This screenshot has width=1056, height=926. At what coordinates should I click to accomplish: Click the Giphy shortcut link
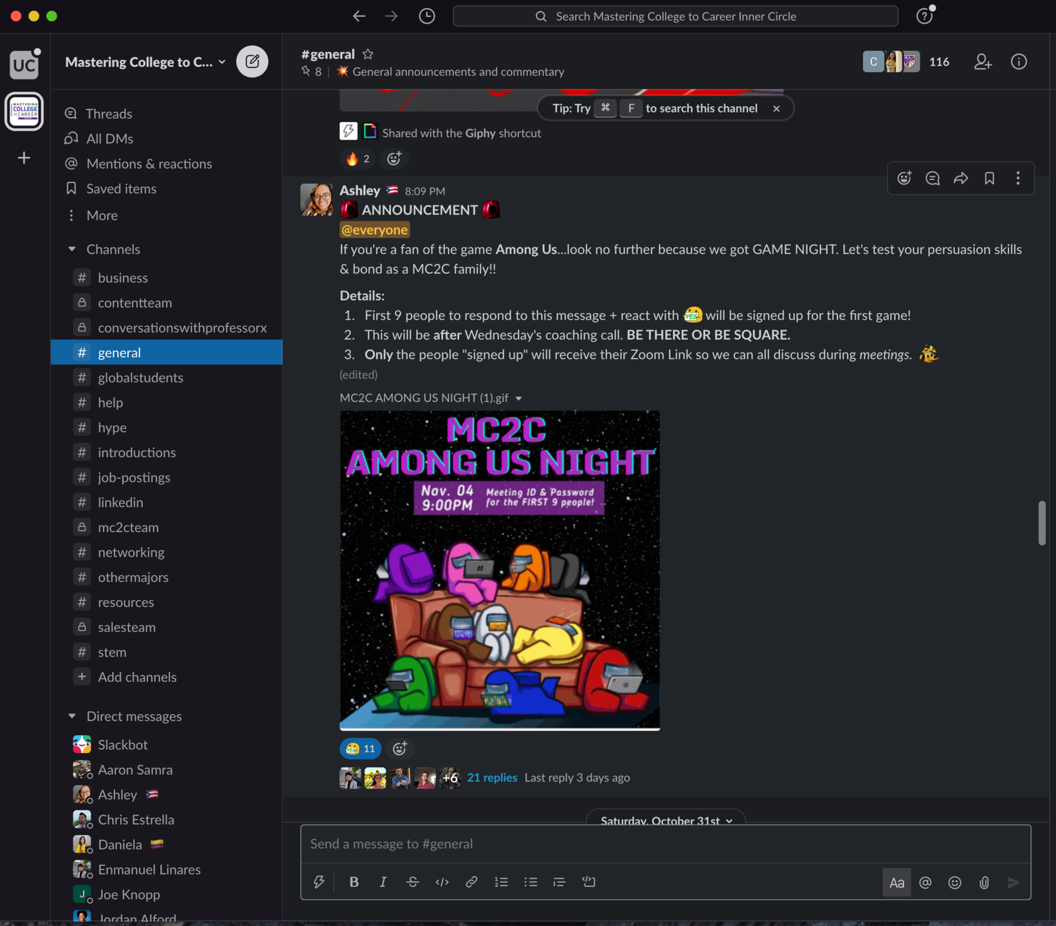[480, 133]
